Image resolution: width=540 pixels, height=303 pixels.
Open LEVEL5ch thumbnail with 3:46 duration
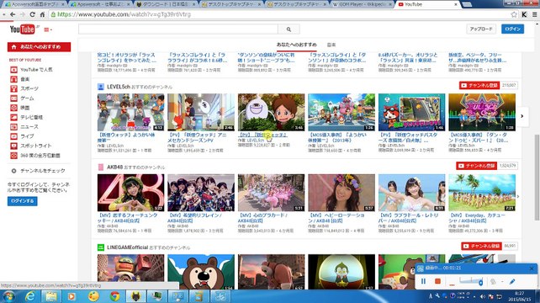click(x=271, y=112)
